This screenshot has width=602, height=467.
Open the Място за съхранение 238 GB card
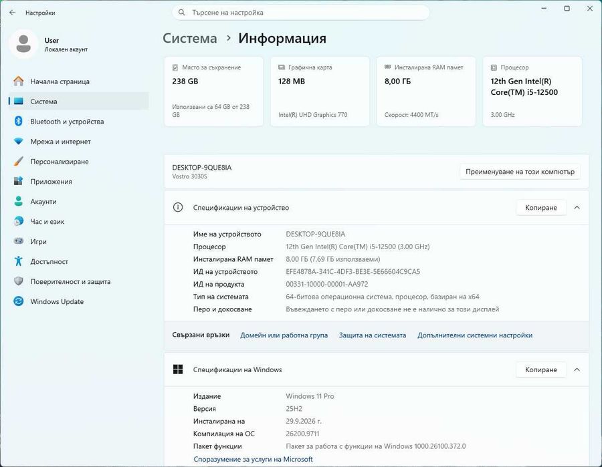coord(213,92)
